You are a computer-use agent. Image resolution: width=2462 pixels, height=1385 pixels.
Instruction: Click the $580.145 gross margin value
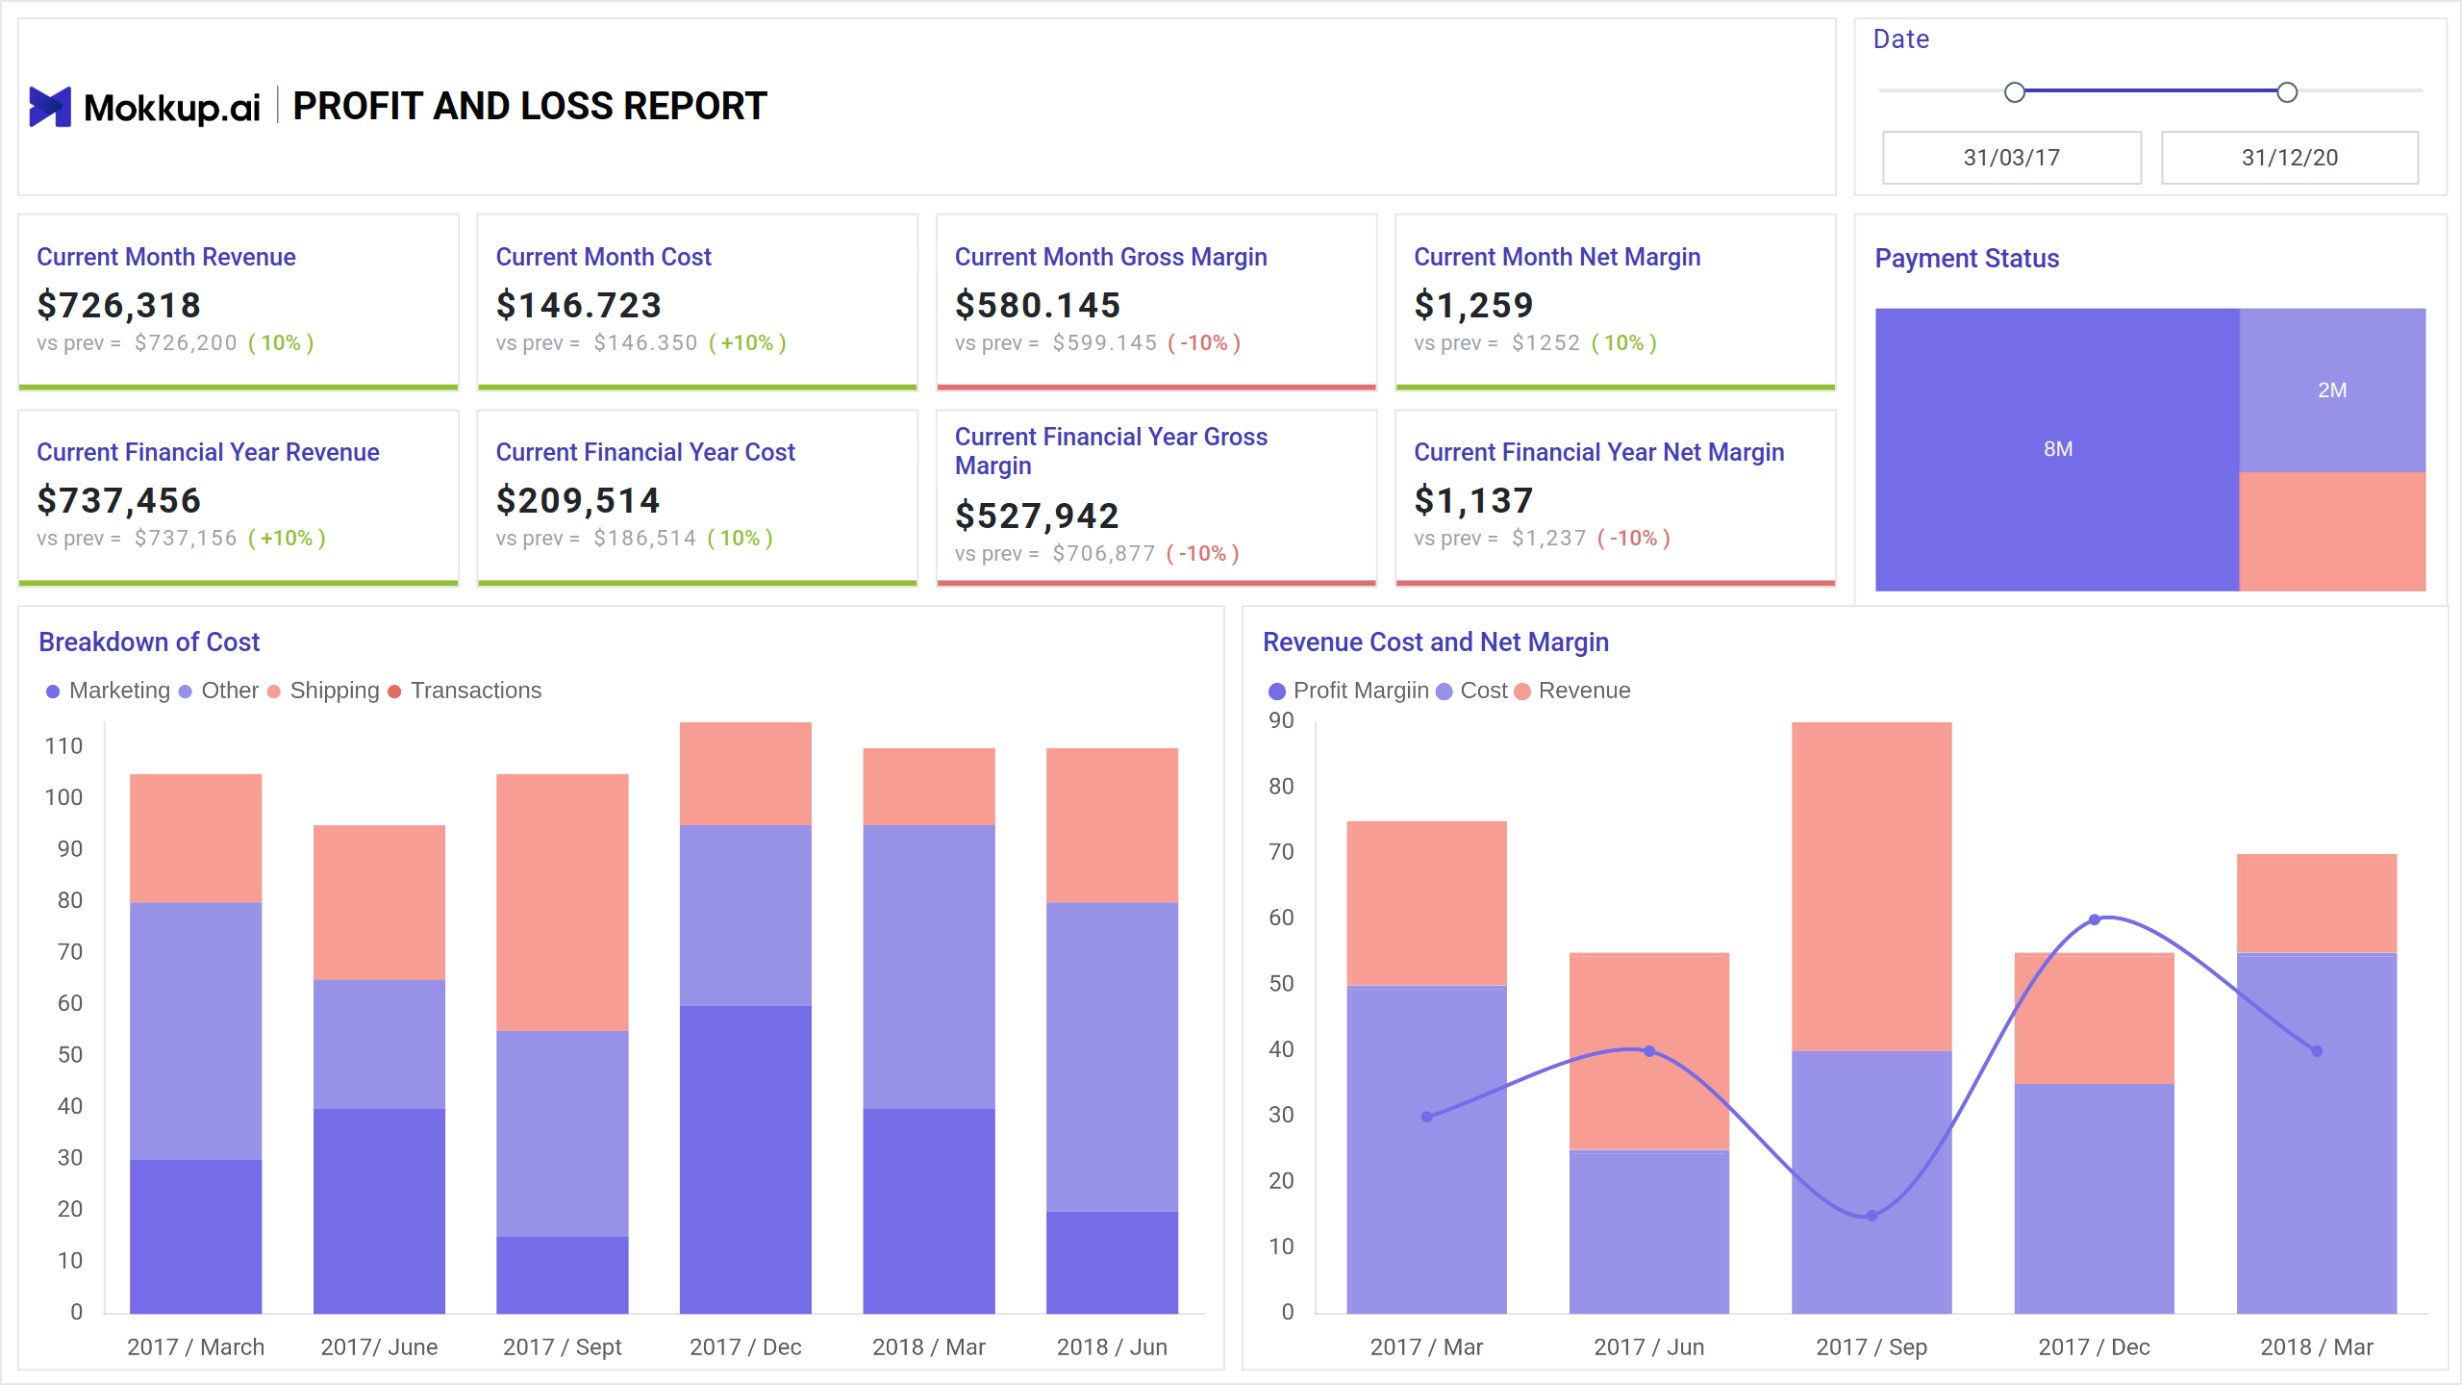pos(1038,305)
